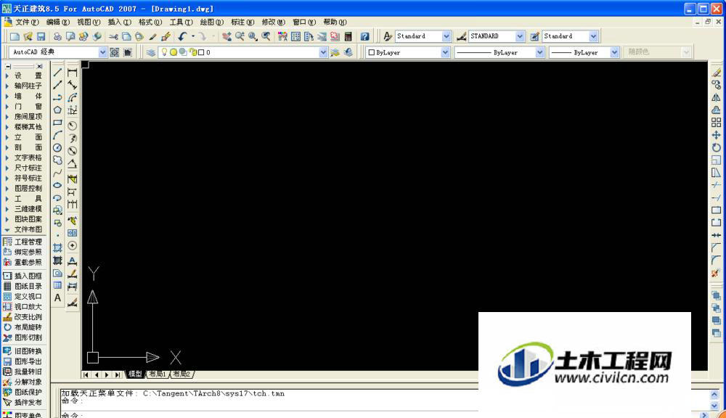Select the Aligned dimension tool
This screenshot has height=418, width=726.
72,85
